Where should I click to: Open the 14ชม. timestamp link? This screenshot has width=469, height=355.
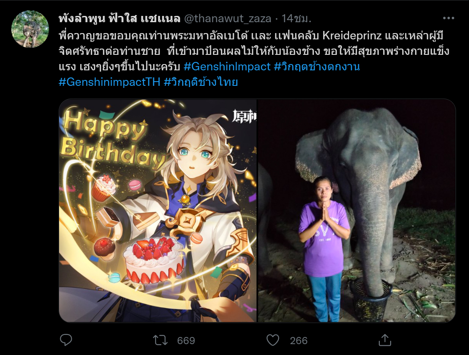[296, 18]
